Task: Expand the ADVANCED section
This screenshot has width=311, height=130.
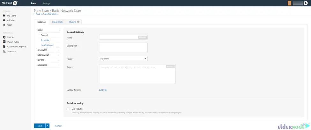Action: coord(48,65)
